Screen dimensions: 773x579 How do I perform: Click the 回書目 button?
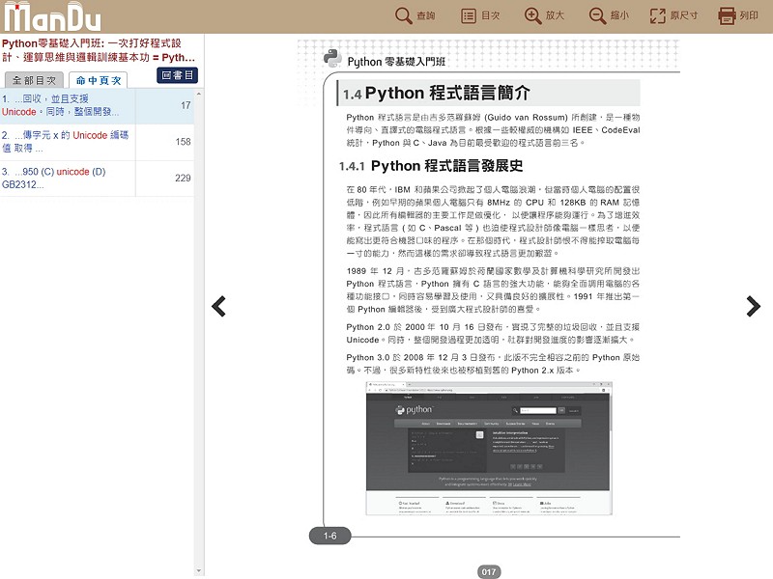pos(177,75)
